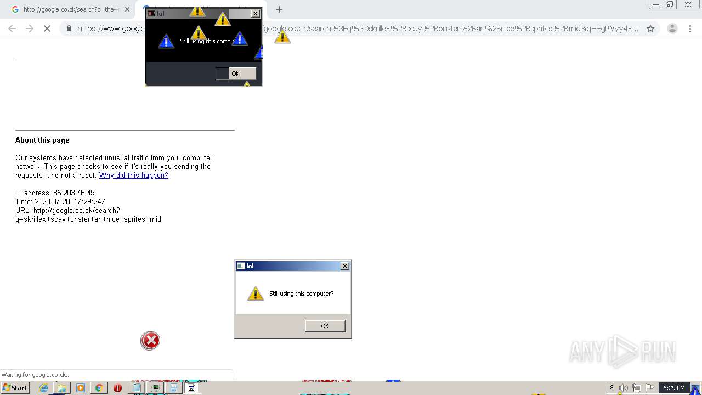The width and height of the screenshot is (702, 395).
Task: Switch to Google Chrome in taskbar
Action: coord(99,388)
